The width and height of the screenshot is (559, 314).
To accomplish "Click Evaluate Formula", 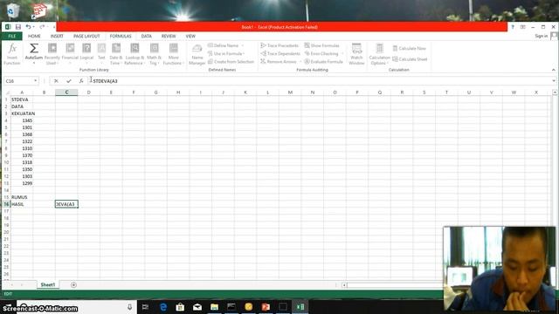I will point(323,62).
